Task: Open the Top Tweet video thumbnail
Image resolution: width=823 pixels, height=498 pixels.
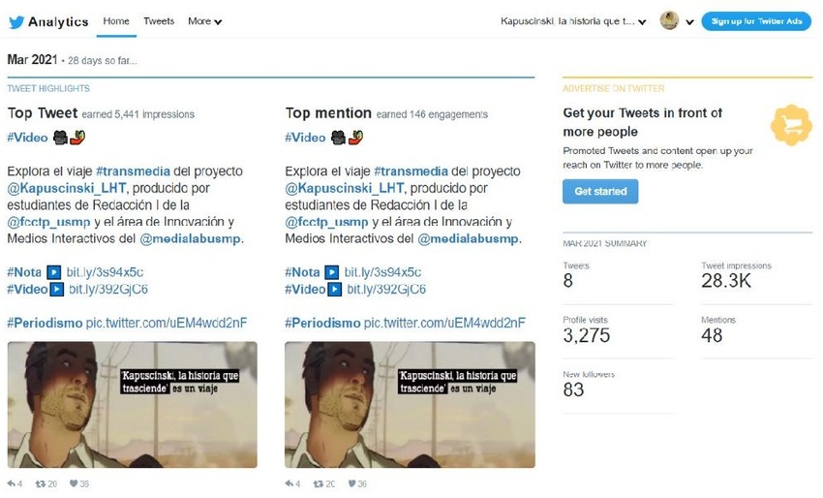Action: (x=133, y=404)
